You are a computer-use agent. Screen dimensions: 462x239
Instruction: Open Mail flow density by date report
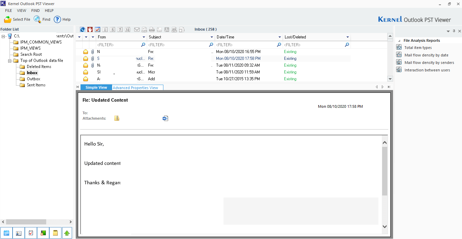[x=426, y=55]
